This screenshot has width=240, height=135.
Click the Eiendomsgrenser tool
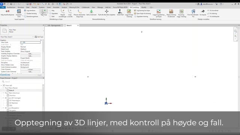pyautogui.click(x=31, y=16)
